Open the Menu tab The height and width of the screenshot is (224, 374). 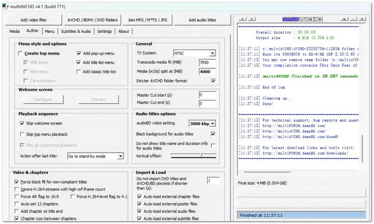tap(50, 31)
